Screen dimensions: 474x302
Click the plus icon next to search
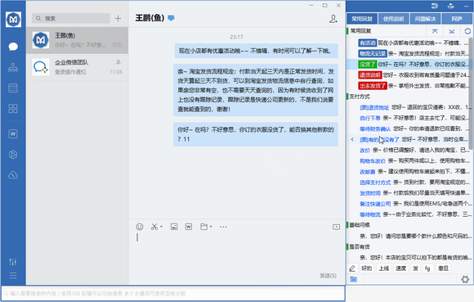(118, 19)
